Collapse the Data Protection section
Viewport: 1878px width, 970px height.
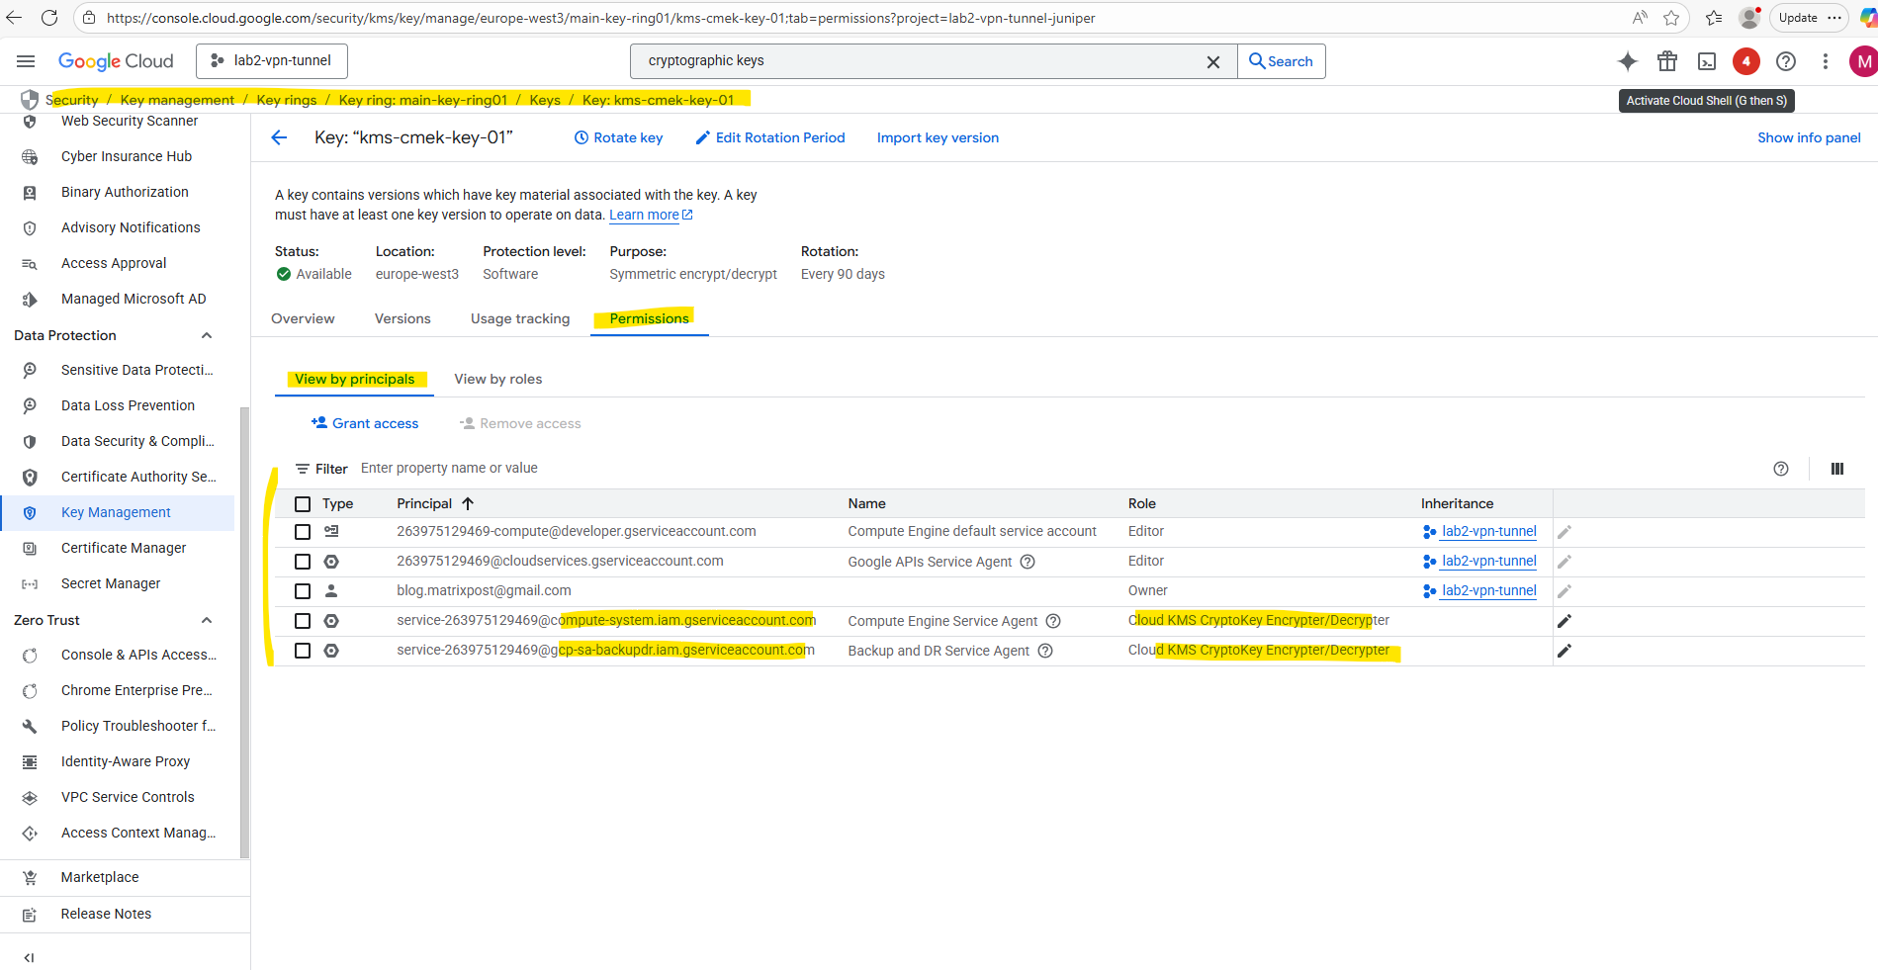[x=207, y=336]
